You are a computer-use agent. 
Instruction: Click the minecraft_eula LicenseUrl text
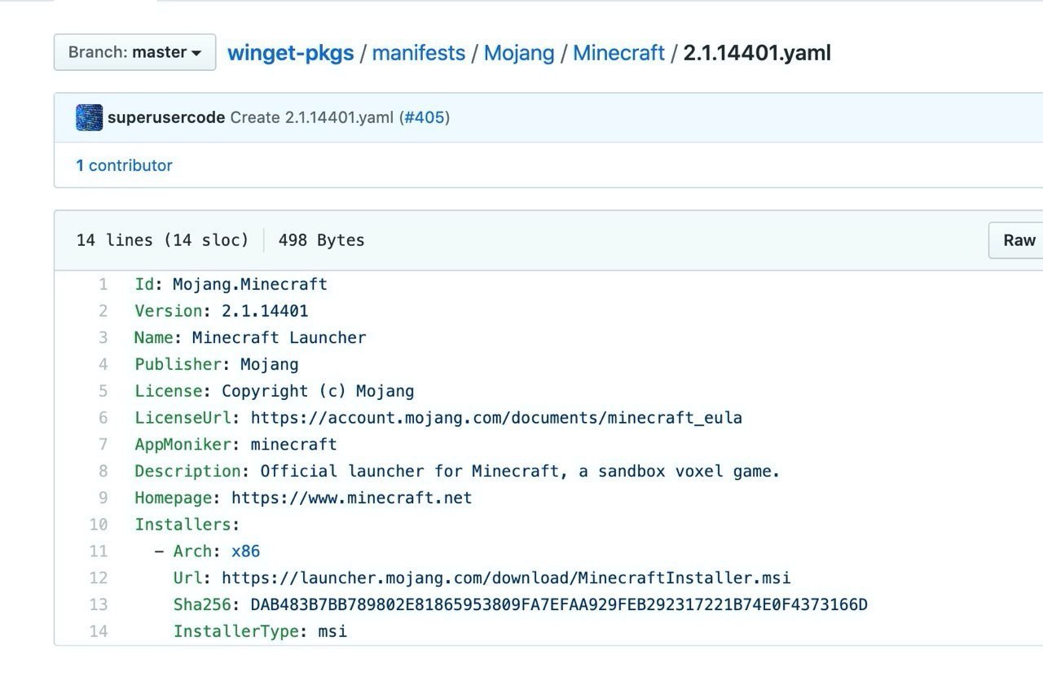tap(496, 418)
